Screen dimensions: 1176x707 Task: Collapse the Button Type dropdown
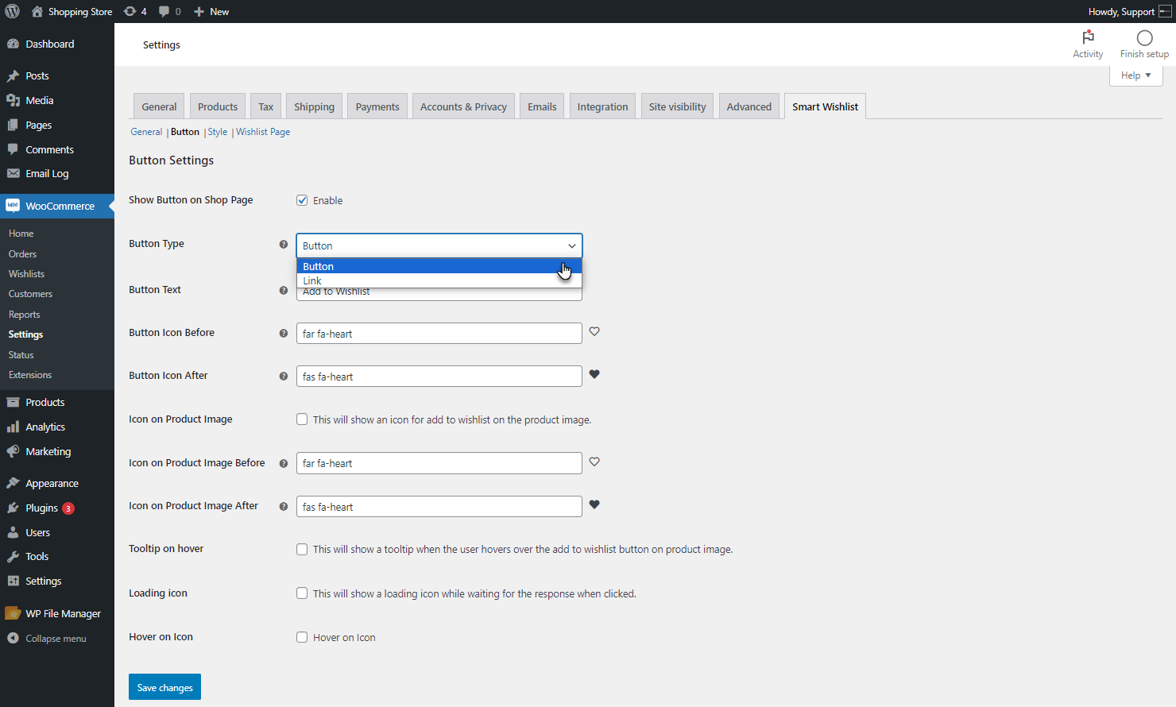click(439, 245)
